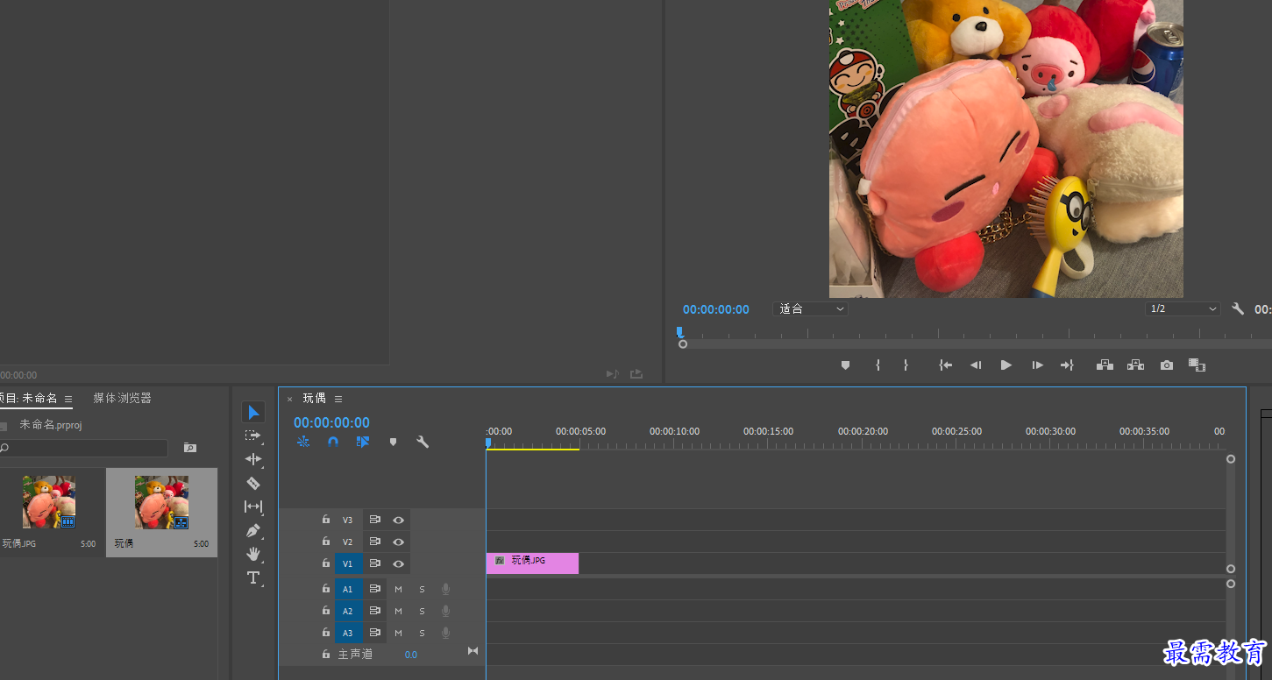The image size is (1272, 680).
Task: Click timeline timecode 00:00:00:00
Action: [331, 422]
